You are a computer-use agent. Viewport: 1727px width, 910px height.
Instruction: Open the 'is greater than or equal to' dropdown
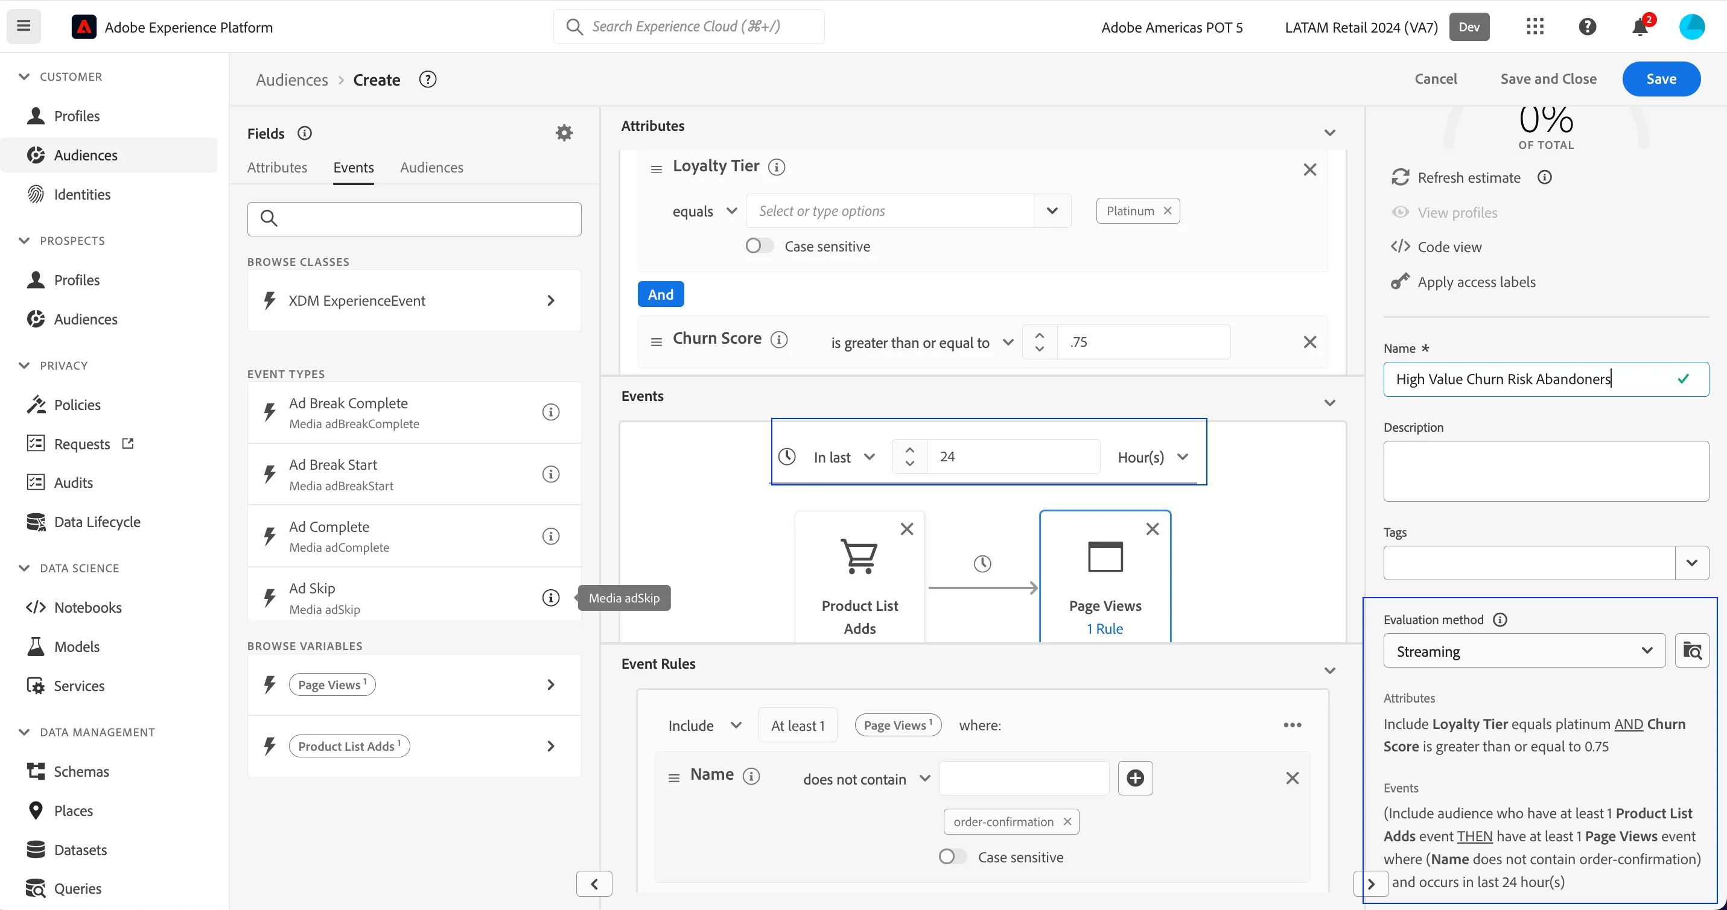coord(922,343)
